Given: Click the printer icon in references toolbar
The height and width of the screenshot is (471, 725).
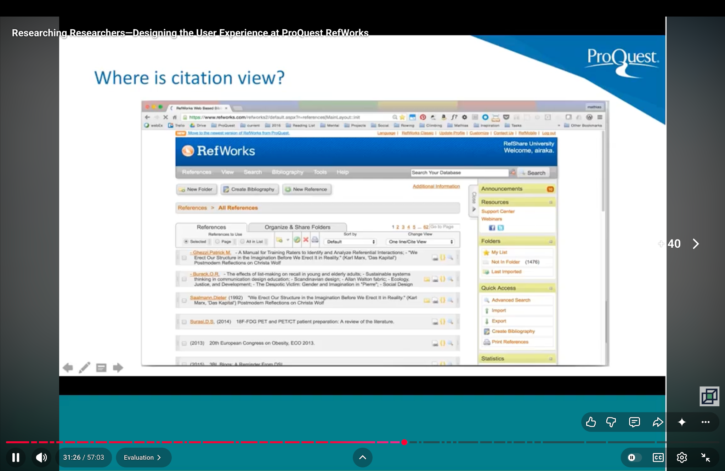Looking at the screenshot, I should pos(315,240).
